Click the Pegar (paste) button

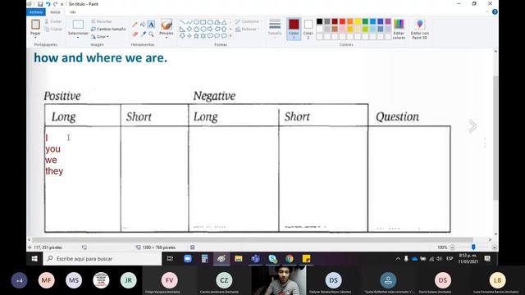coord(35,26)
